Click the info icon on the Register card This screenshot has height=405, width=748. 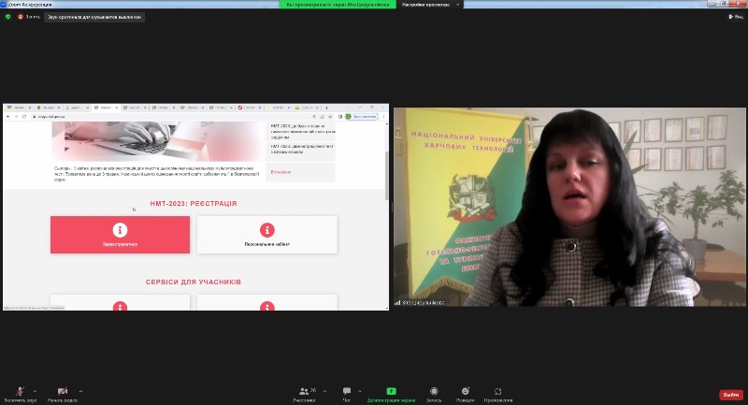[x=120, y=230]
